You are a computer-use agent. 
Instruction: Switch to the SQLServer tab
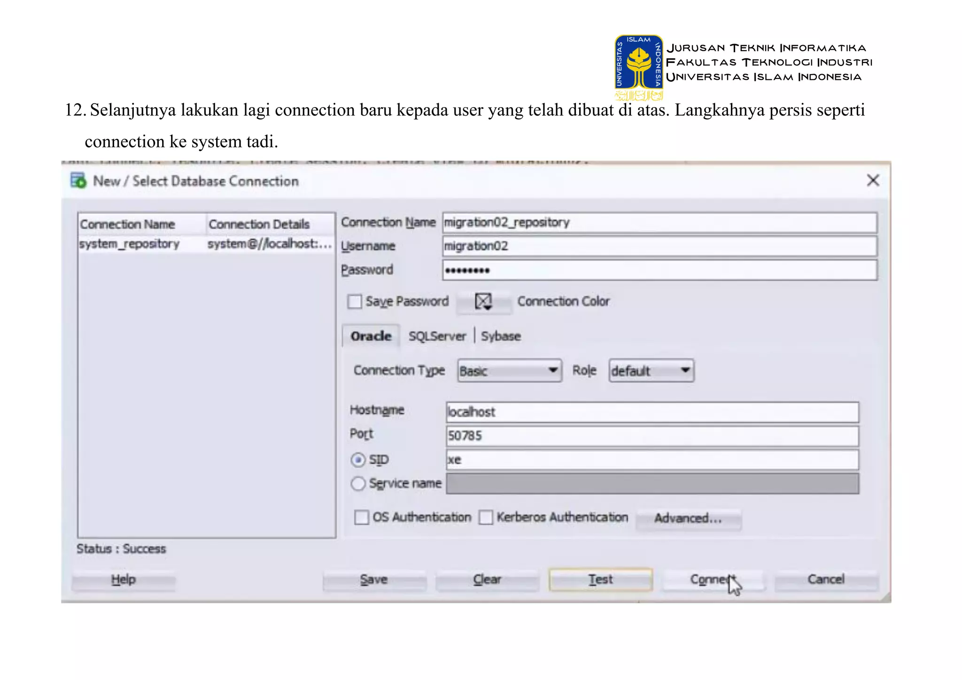tap(437, 336)
